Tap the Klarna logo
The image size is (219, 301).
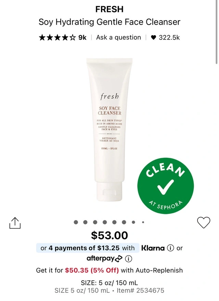coord(153,248)
